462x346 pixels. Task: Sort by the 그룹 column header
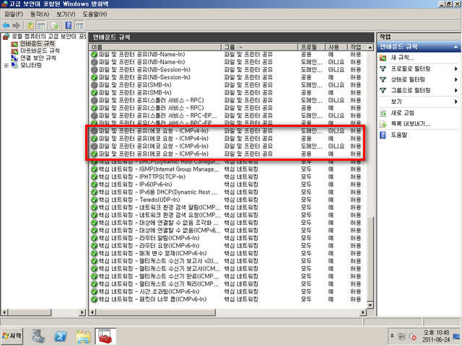tap(260, 47)
